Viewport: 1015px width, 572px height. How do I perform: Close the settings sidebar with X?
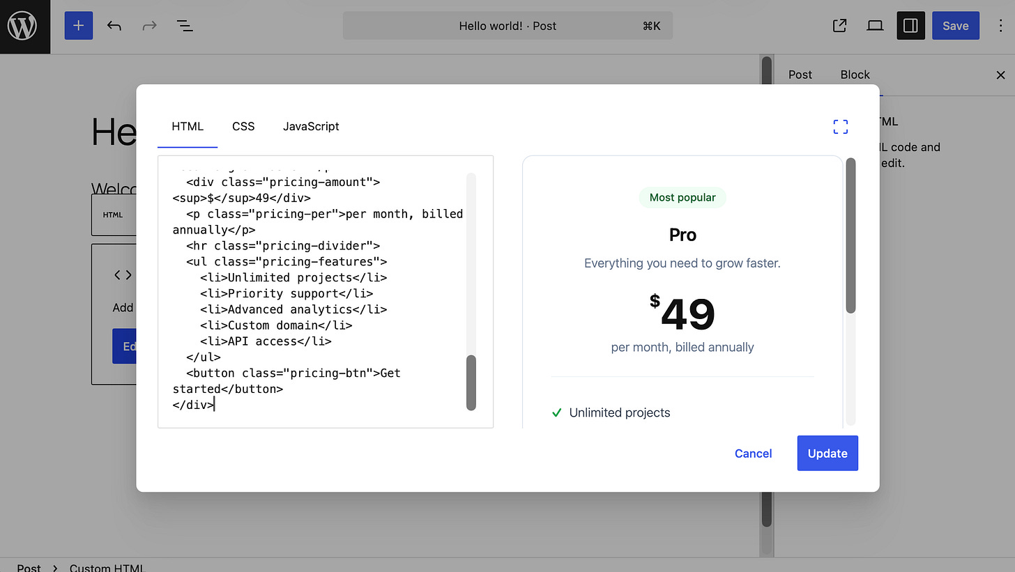coord(1000,75)
